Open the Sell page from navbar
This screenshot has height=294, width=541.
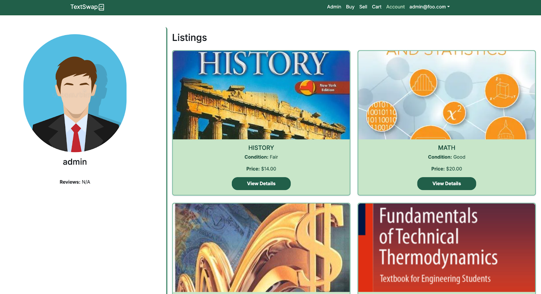pyautogui.click(x=363, y=7)
